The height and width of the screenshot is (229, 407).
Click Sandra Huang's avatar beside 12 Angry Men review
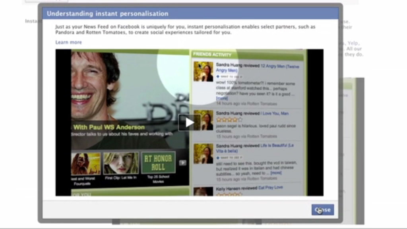203,72
